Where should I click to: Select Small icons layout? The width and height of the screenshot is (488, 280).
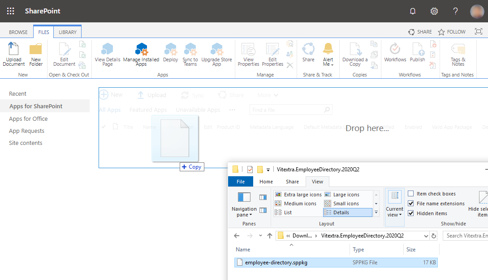pyautogui.click(x=342, y=204)
